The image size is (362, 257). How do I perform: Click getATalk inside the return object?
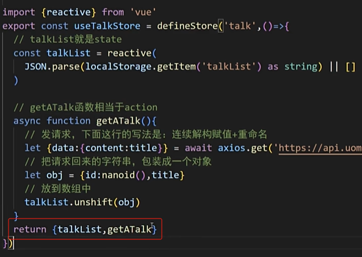(x=129, y=230)
